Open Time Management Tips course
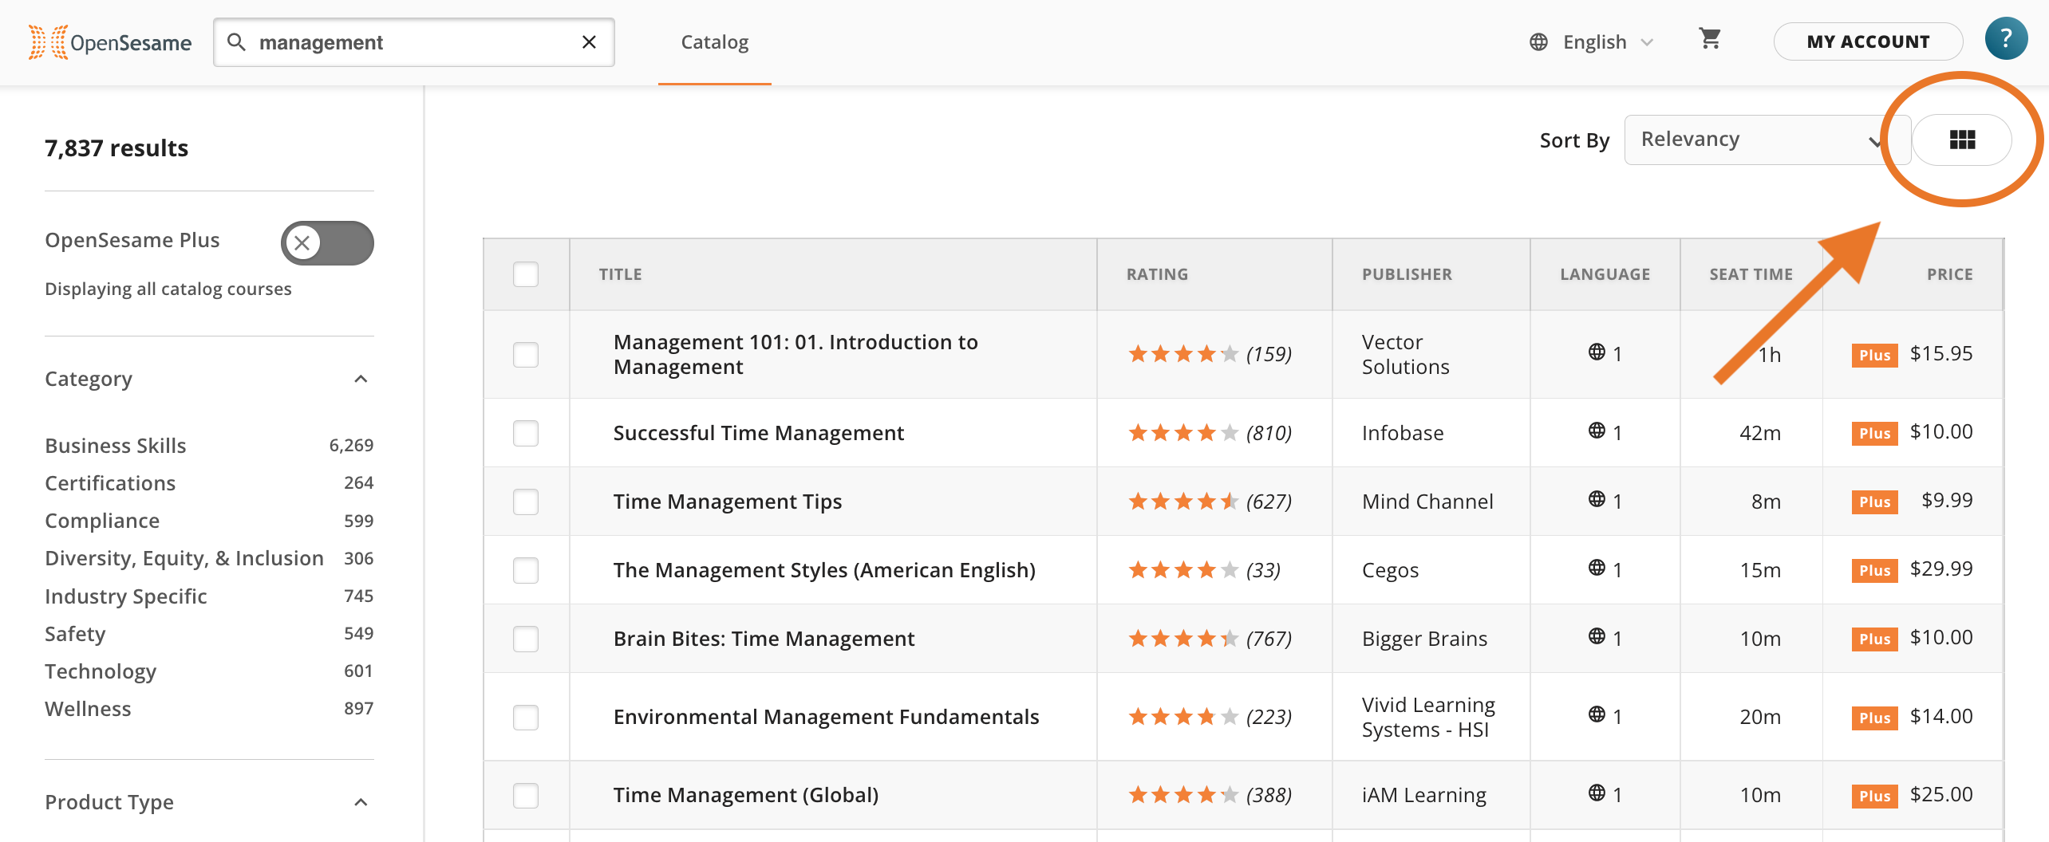 728,502
